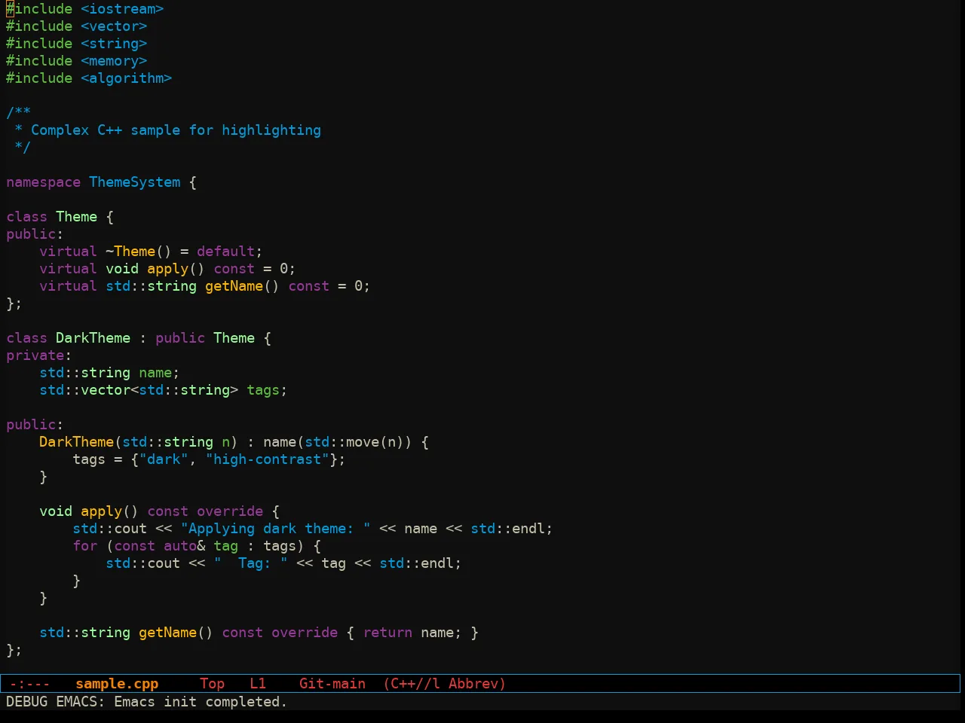Click 'apply' in the 'virtual void apply()' line
The width and height of the screenshot is (965, 723).
(167, 269)
